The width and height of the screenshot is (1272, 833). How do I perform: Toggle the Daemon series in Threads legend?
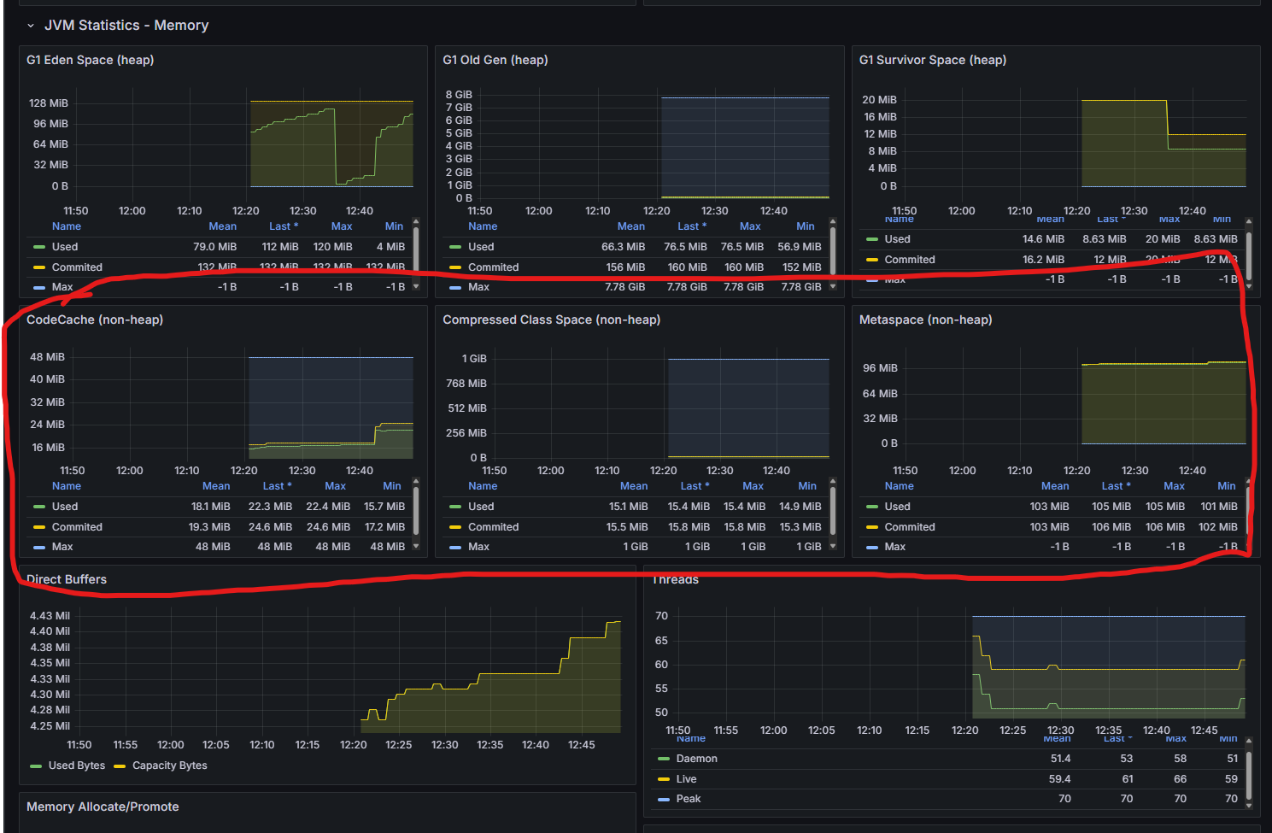pyautogui.click(x=697, y=759)
